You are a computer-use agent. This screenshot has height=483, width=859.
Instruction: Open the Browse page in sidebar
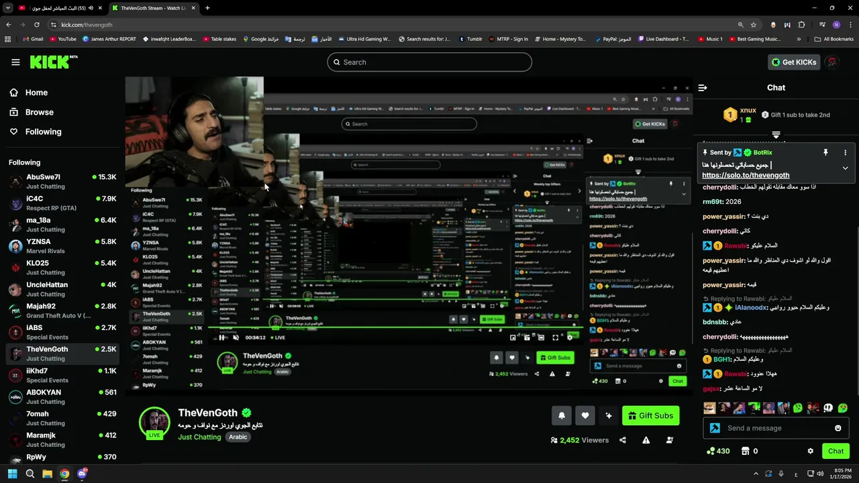click(32, 112)
